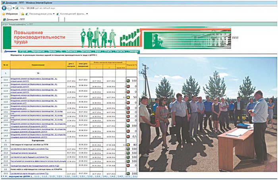Switch to the Протоколы navigation tab
278x180 pixels.
click(85, 52)
